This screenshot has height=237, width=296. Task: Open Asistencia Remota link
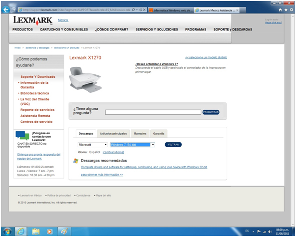pos(35,116)
